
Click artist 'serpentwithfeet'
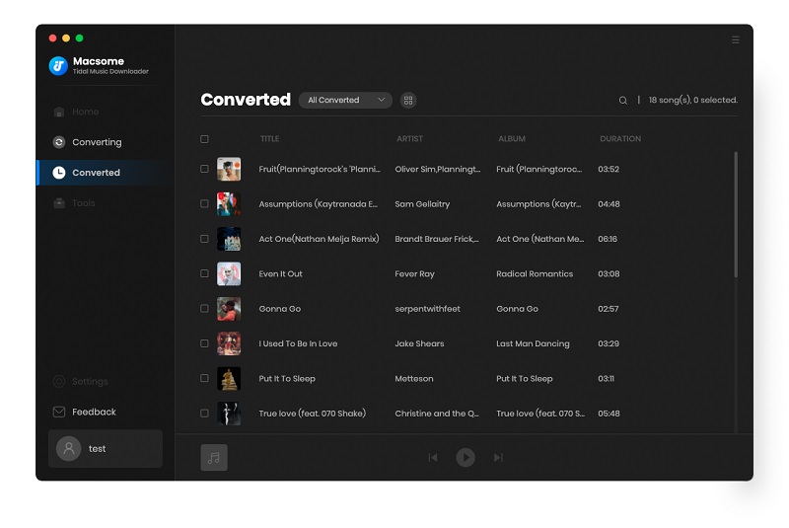[x=427, y=309]
